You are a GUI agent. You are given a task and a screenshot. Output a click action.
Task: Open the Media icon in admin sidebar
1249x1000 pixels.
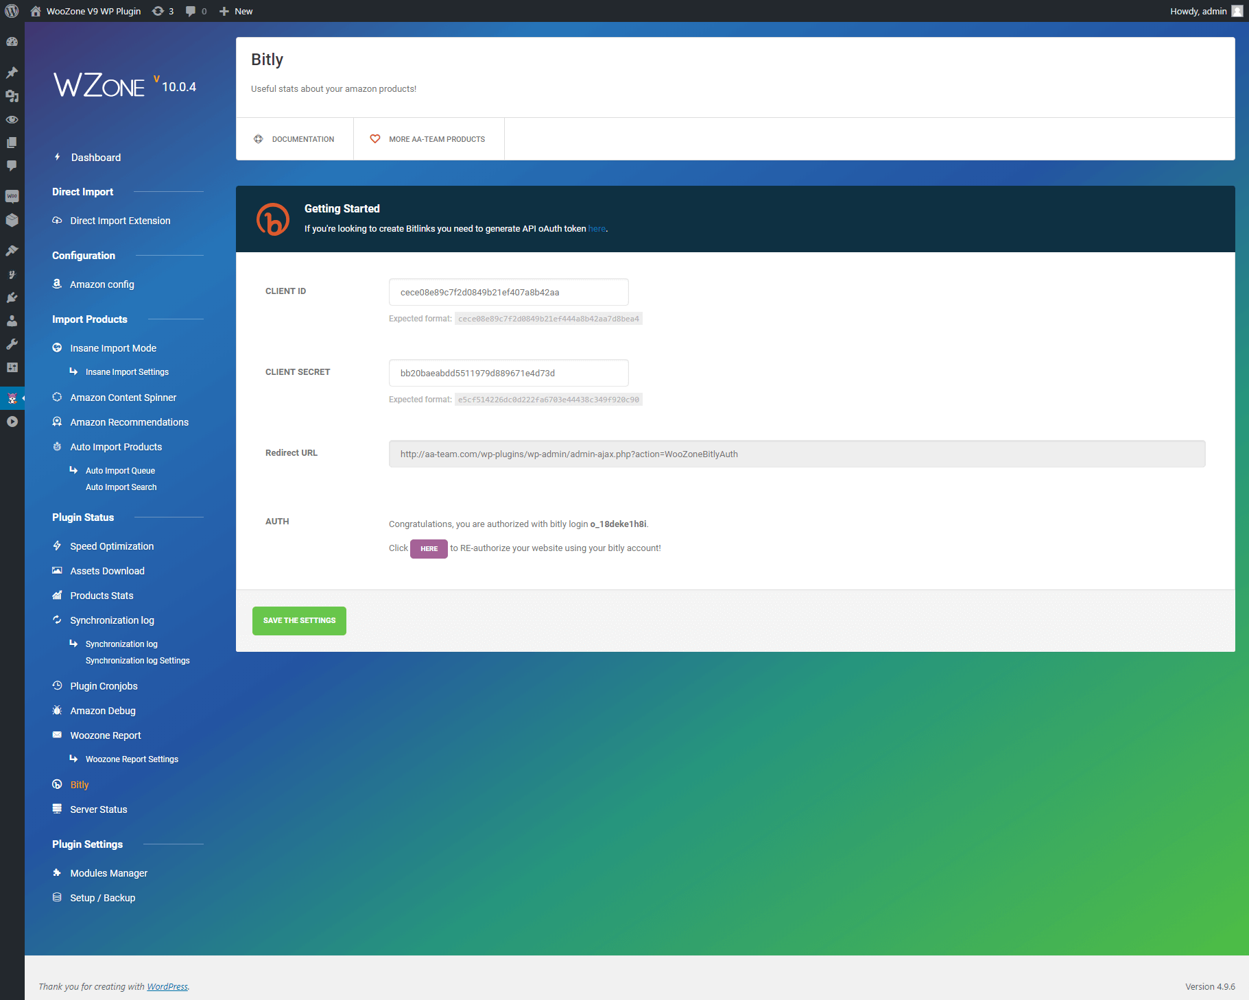(x=12, y=96)
